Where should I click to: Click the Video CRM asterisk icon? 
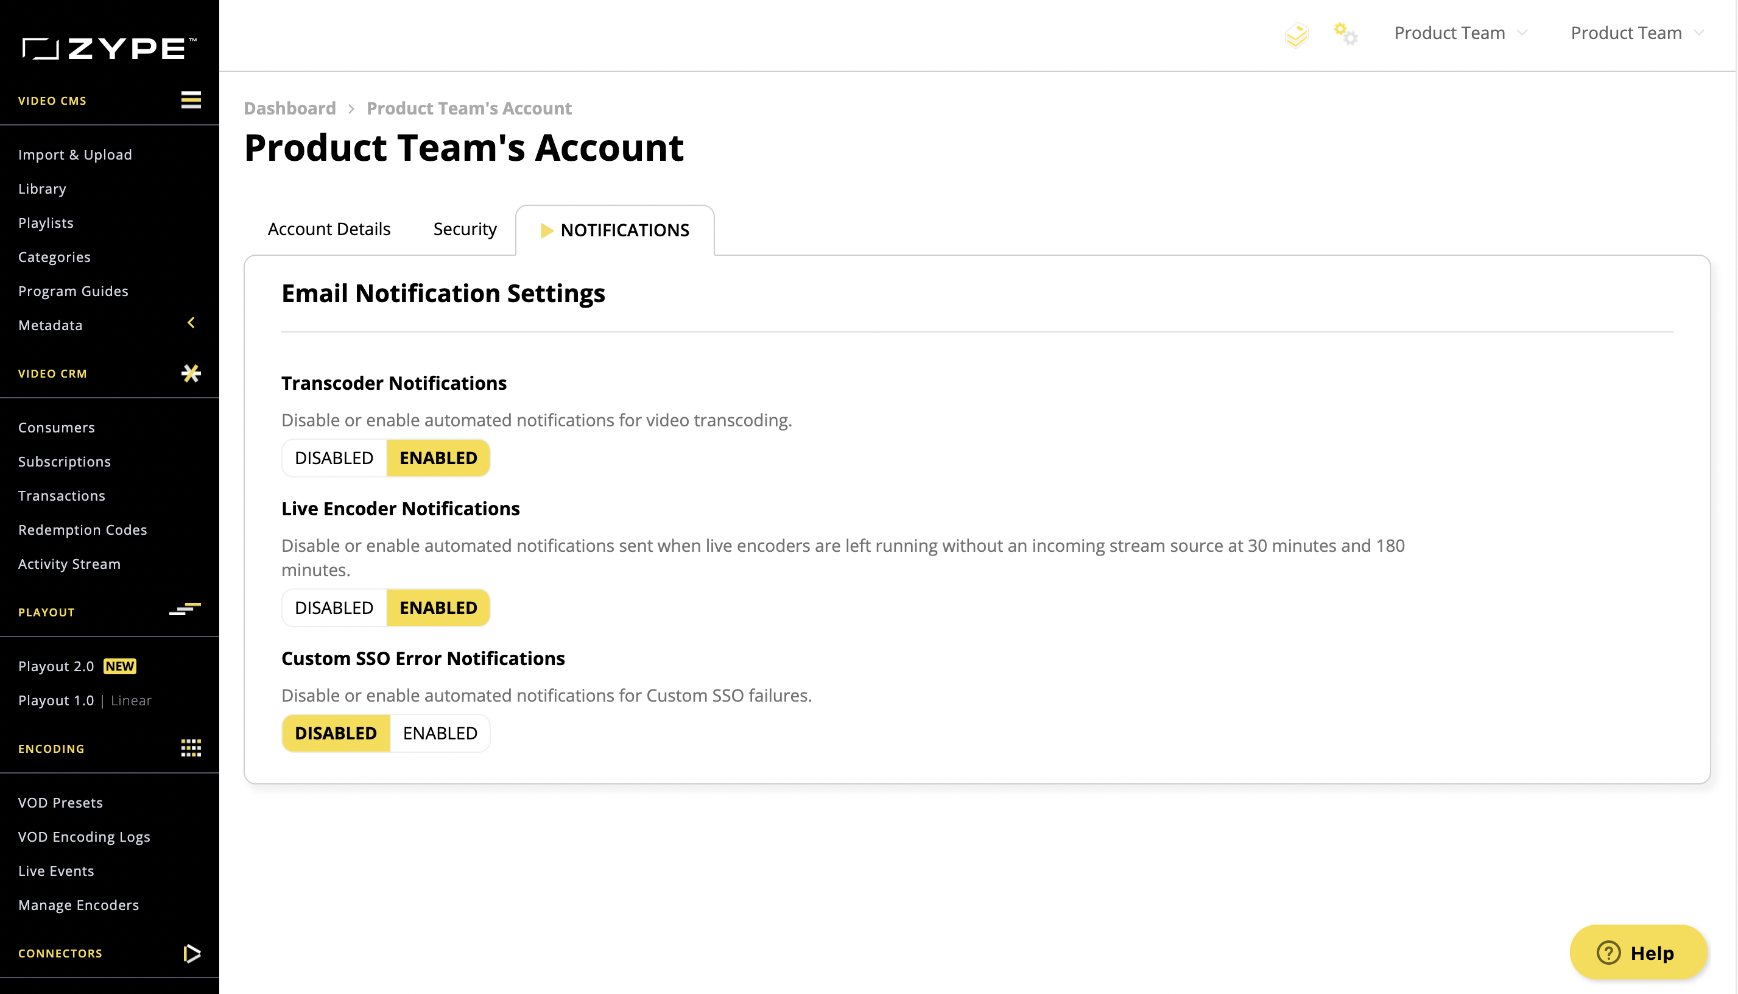click(191, 373)
